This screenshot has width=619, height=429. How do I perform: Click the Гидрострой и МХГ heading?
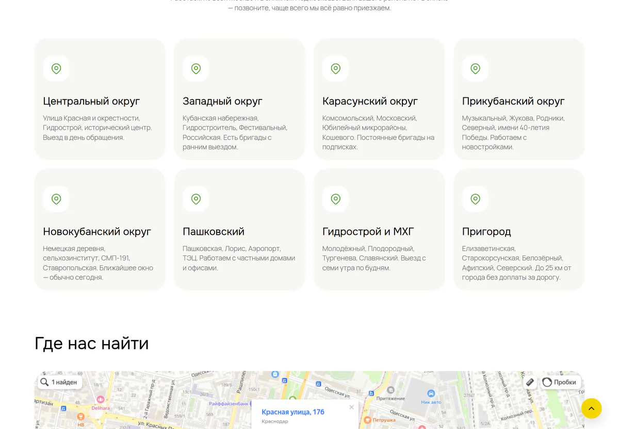pos(368,231)
